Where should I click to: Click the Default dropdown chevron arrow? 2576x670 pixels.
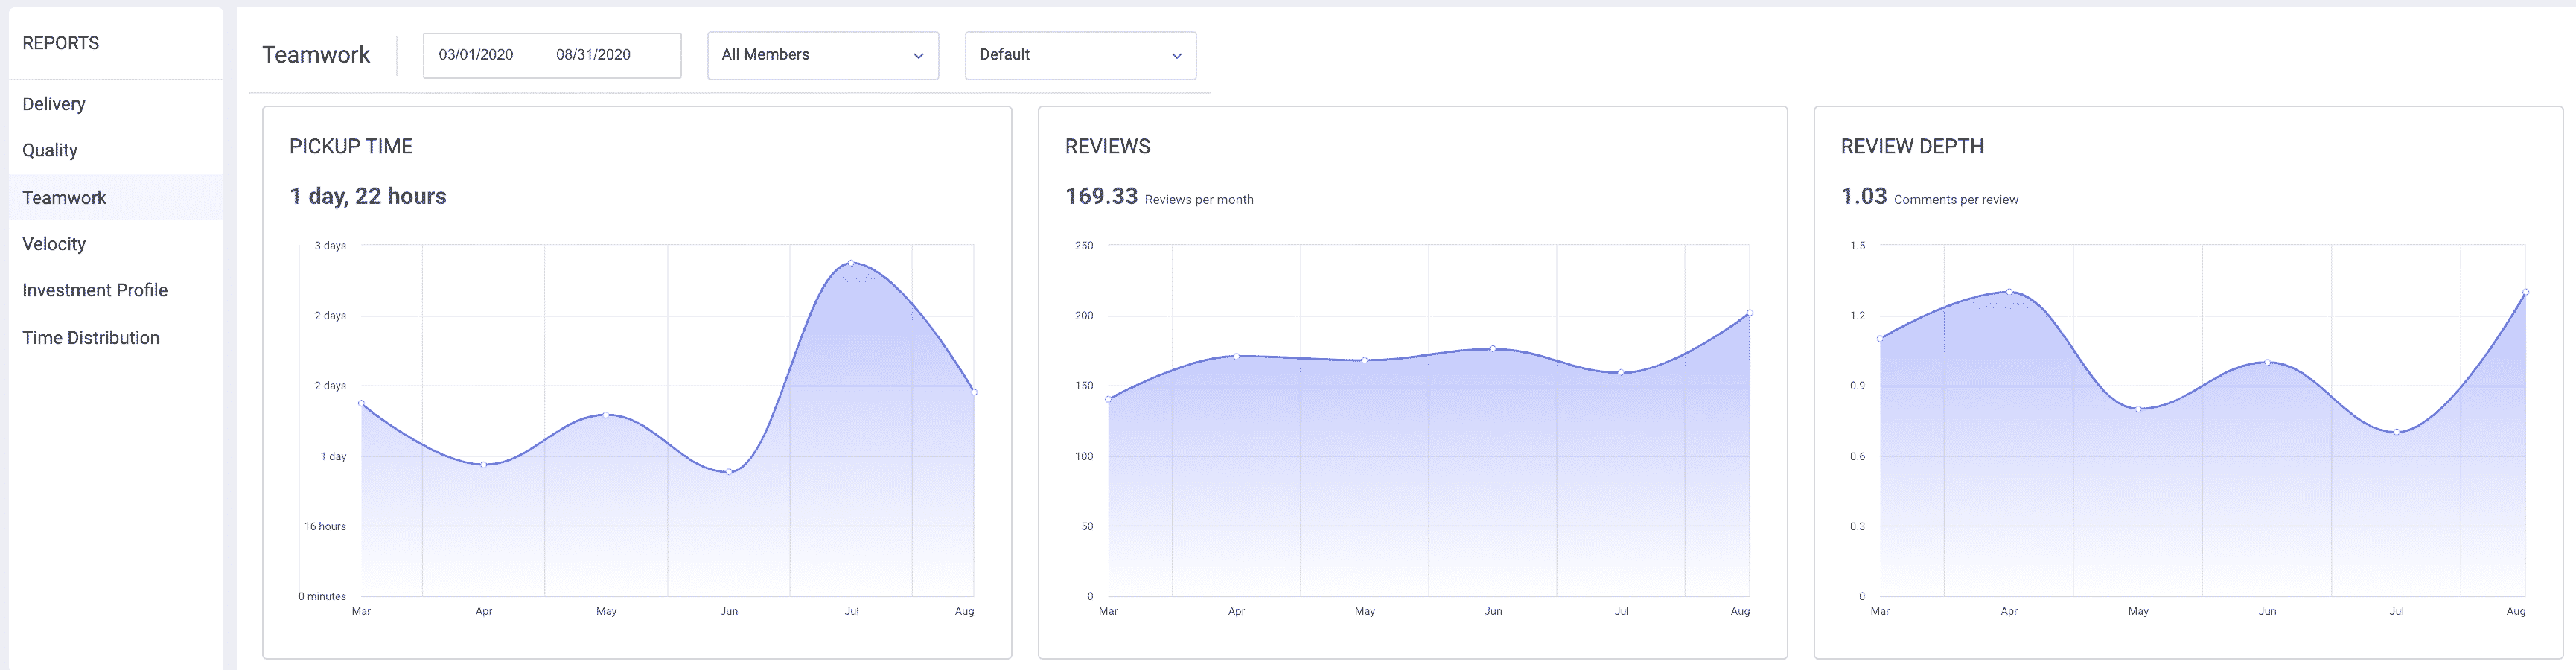(x=1178, y=56)
